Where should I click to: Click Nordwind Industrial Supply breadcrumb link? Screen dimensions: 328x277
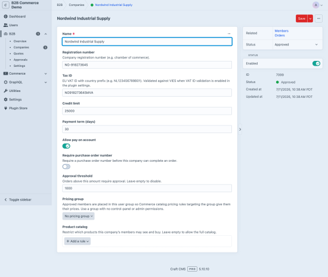(x=113, y=5)
